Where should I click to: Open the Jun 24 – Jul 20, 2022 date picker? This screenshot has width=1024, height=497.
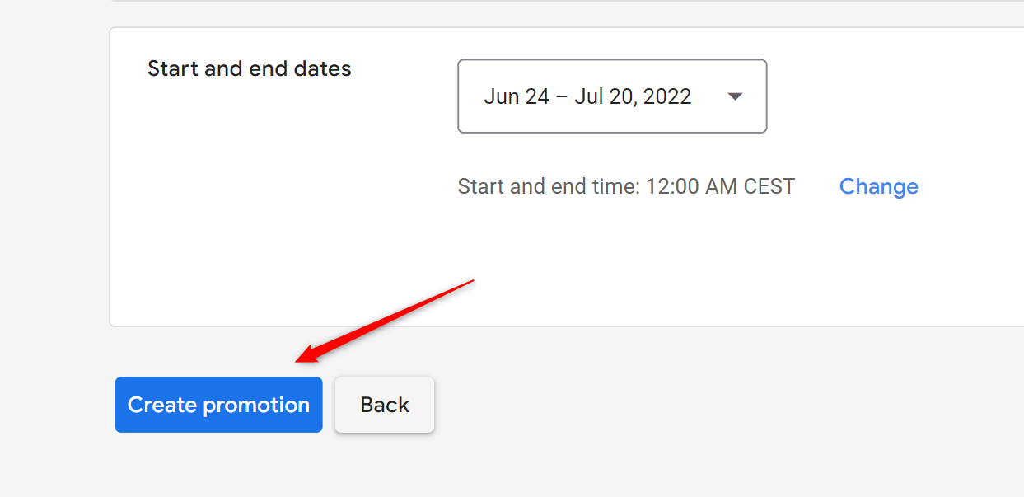tap(612, 96)
